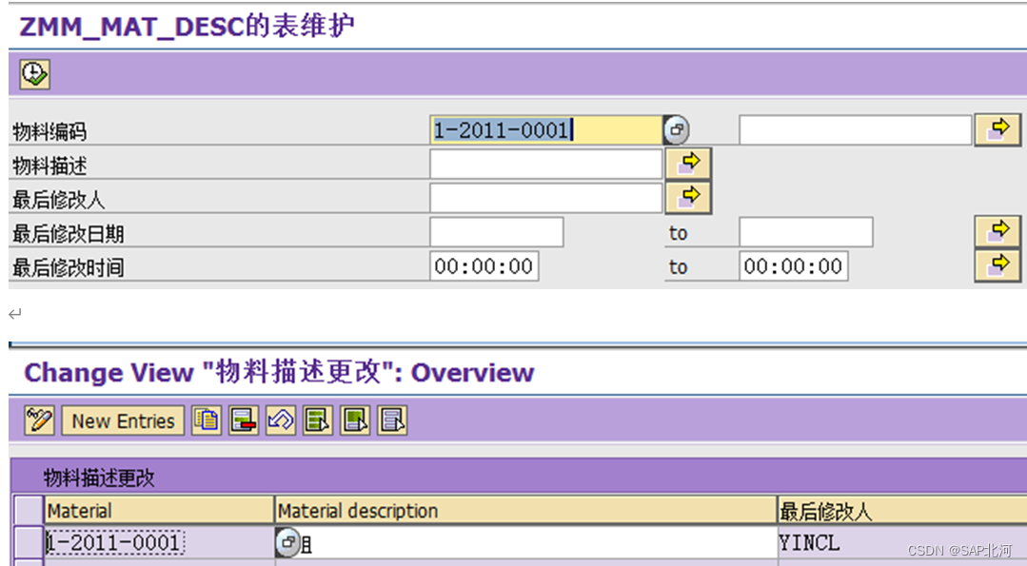The width and height of the screenshot is (1027, 566).
Task: Click New Entries to add a record
Action: 122,420
